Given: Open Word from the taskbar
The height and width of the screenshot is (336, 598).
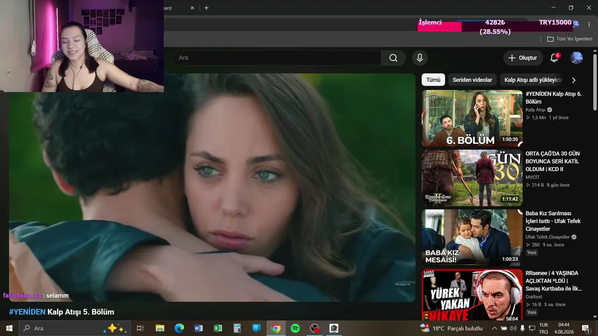Looking at the screenshot, I should [x=199, y=328].
